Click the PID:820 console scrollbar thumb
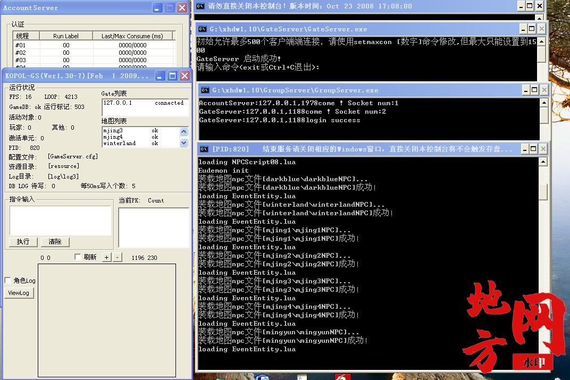The width and height of the screenshot is (570, 380). tap(543, 192)
